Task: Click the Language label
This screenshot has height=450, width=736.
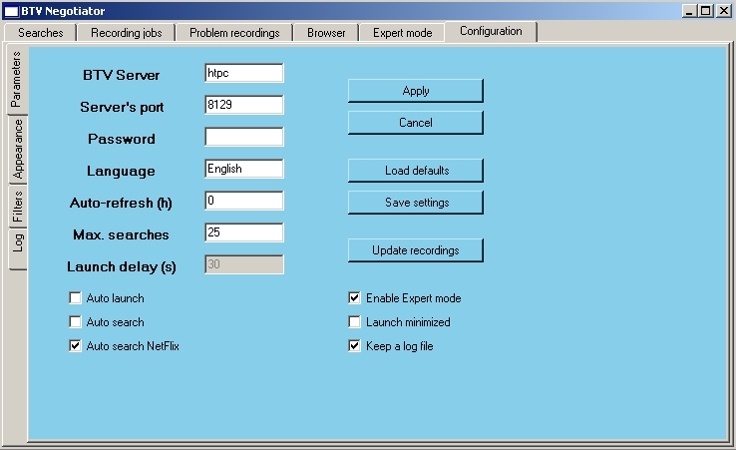Action: [121, 172]
